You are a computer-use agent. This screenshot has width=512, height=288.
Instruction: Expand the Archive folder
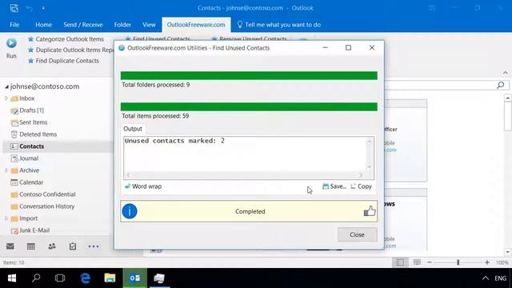point(6,170)
